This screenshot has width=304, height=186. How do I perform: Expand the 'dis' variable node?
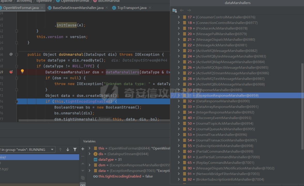click(89, 154)
